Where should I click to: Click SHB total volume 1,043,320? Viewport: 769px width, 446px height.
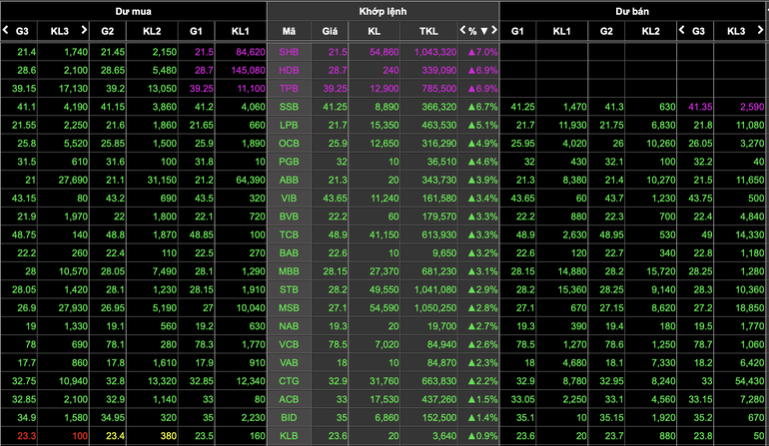[435, 52]
